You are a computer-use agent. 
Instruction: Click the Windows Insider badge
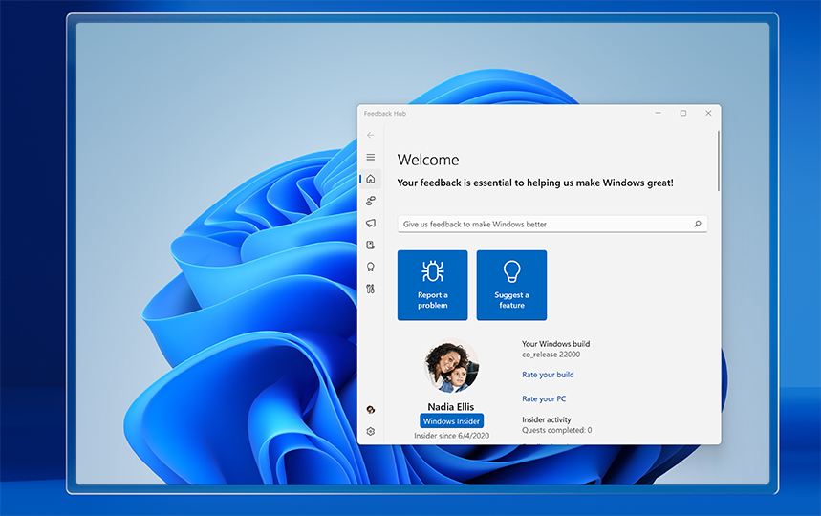pyautogui.click(x=452, y=421)
